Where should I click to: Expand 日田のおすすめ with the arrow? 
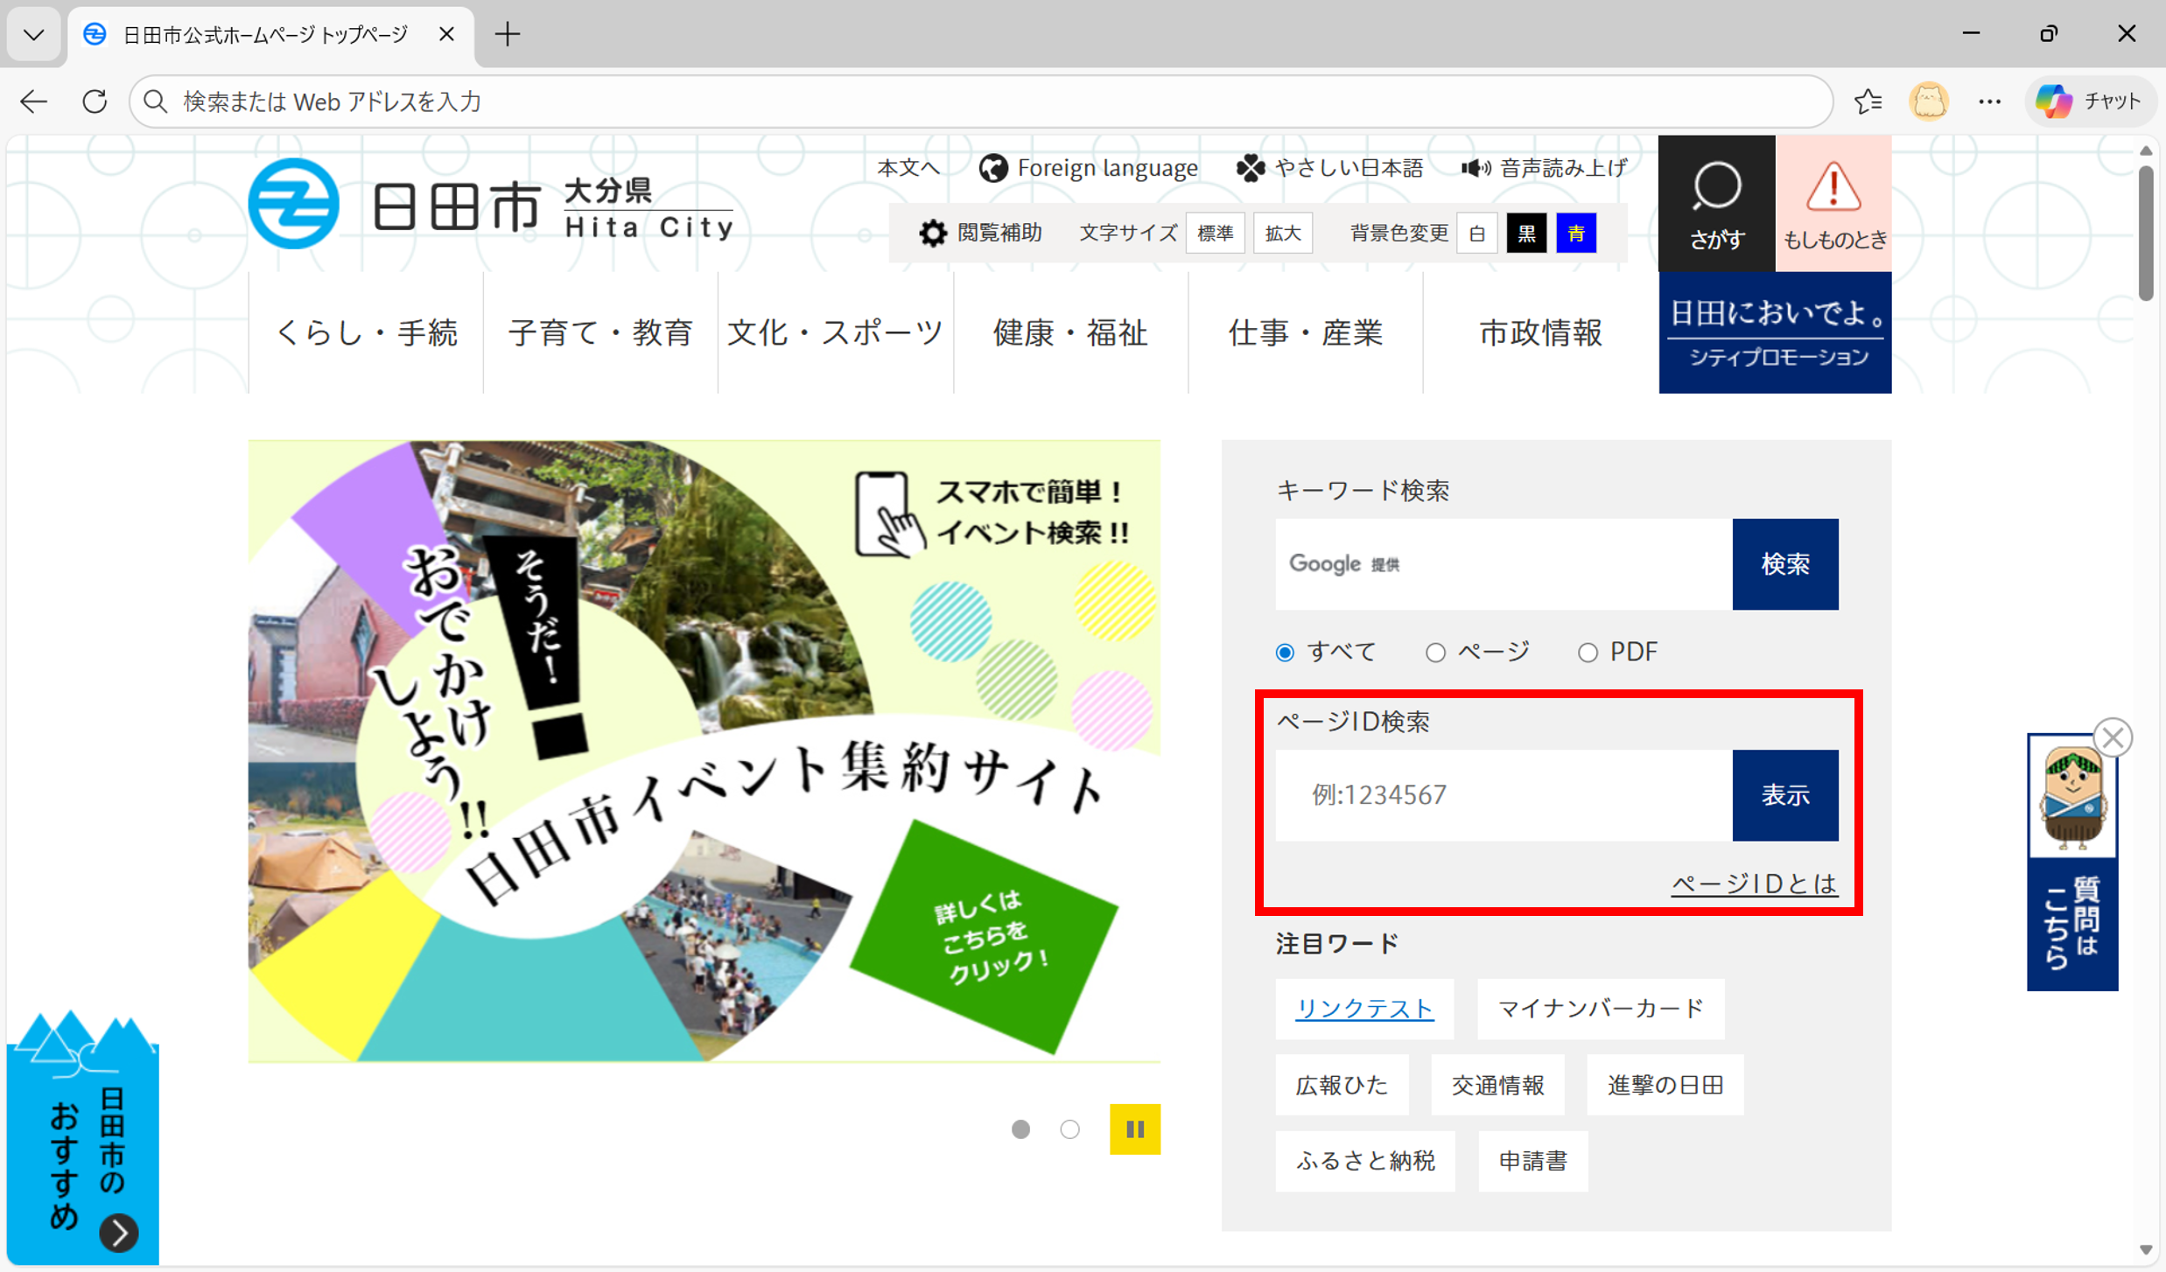click(118, 1234)
